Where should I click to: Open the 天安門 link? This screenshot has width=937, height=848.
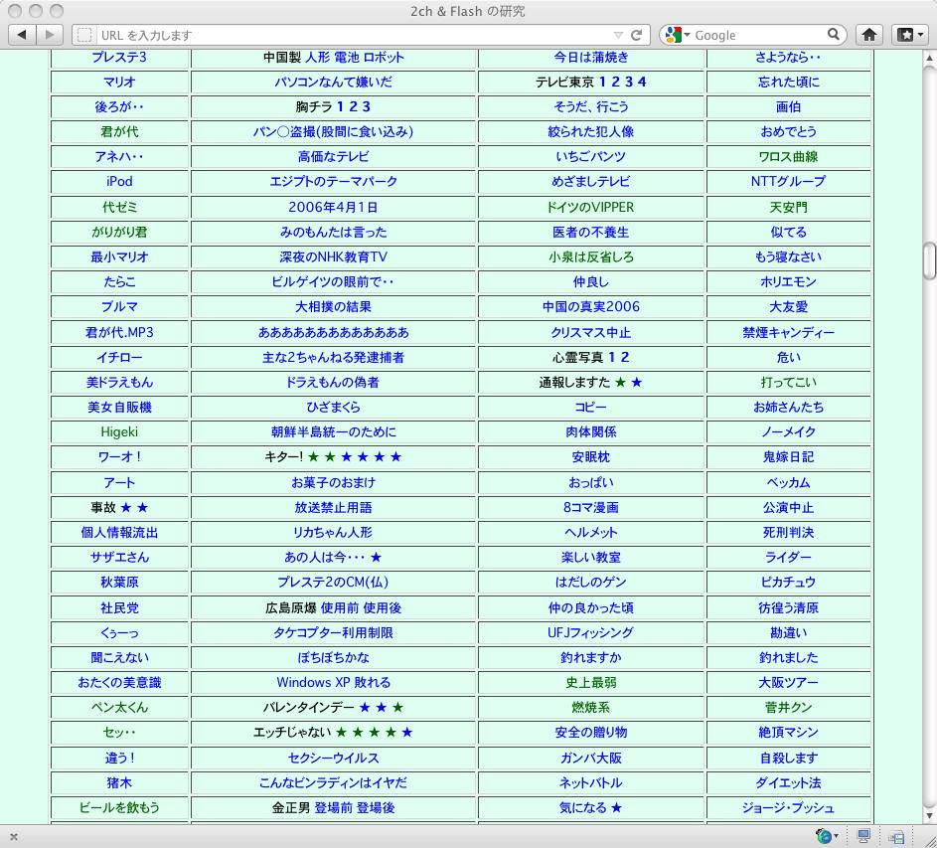788,207
